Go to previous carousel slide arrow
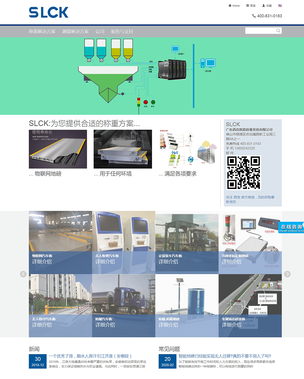 23,274
